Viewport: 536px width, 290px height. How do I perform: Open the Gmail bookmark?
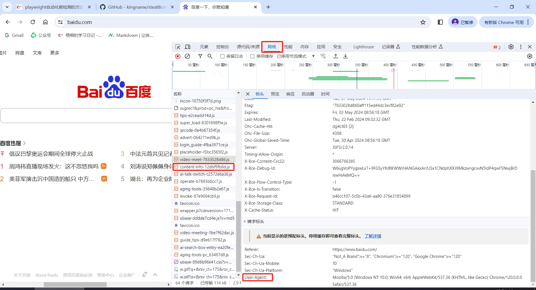point(14,35)
